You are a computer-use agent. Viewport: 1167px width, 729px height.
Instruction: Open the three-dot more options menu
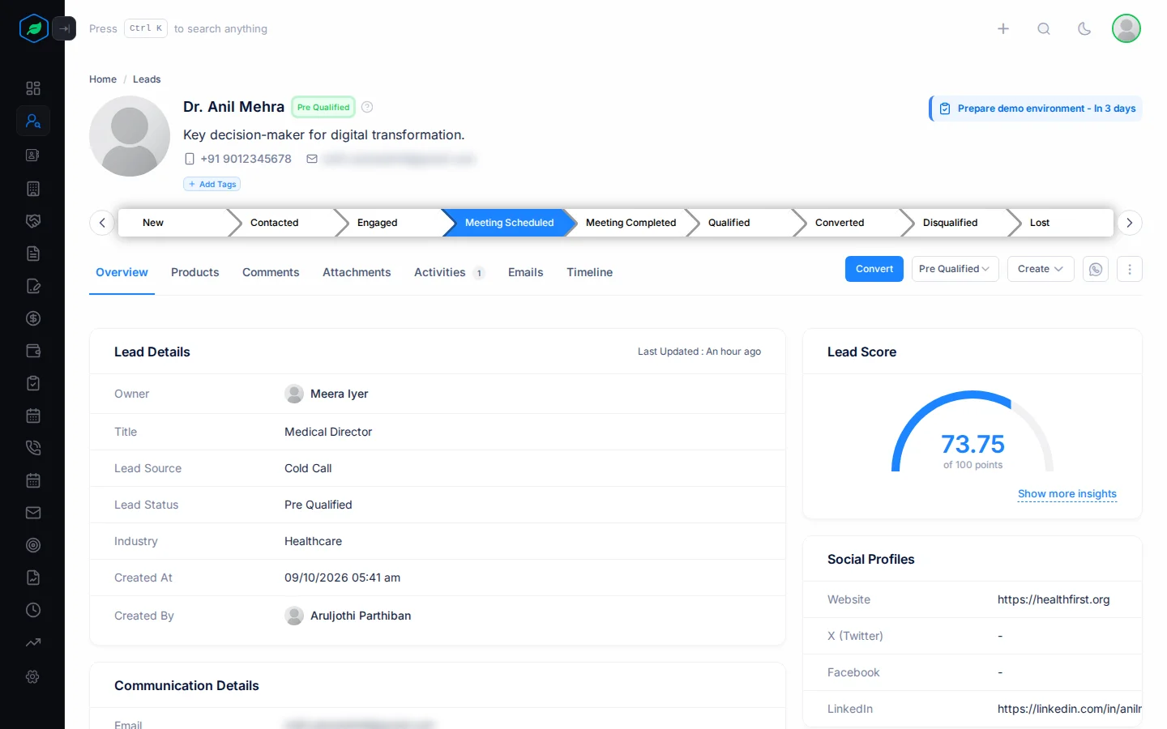click(1130, 269)
